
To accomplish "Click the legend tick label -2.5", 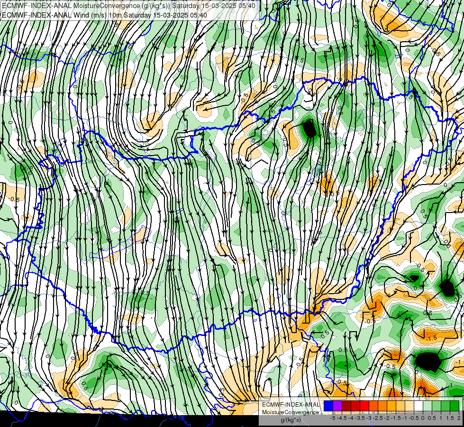I will click(x=378, y=418).
